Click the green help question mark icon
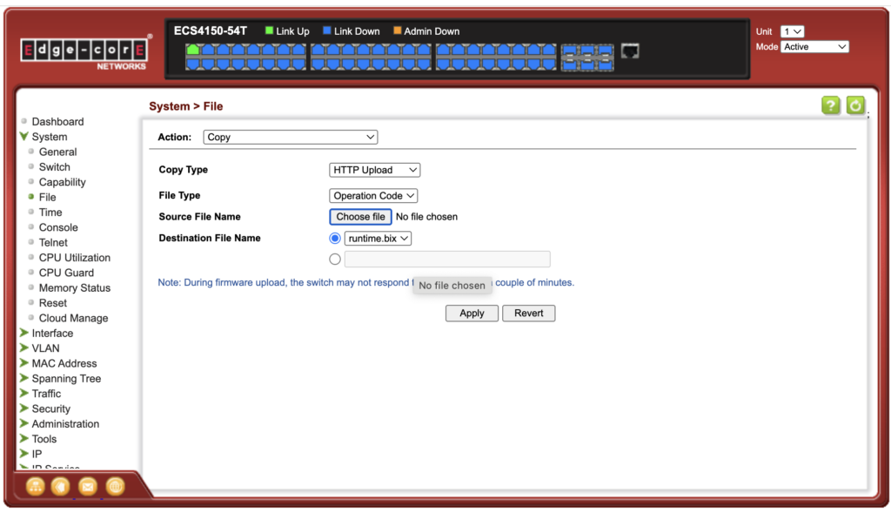The width and height of the screenshot is (891, 520). click(x=831, y=105)
